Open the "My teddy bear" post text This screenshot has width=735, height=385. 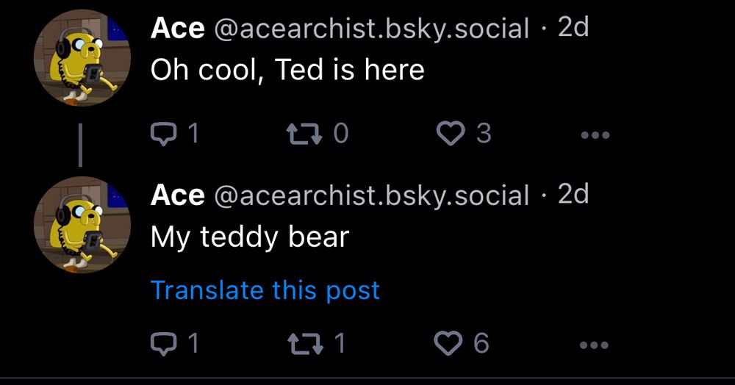249,237
